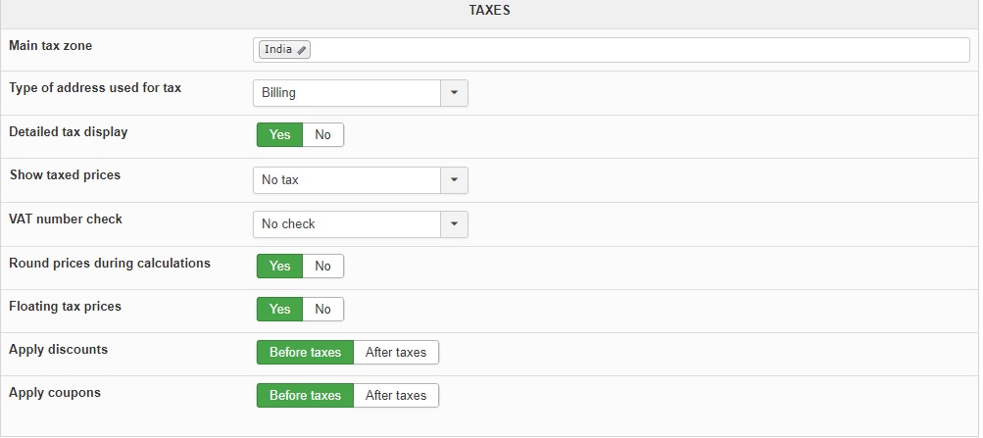The width and height of the screenshot is (983, 438).
Task: Enable Round prices during calculations with Yes
Action: pos(280,266)
